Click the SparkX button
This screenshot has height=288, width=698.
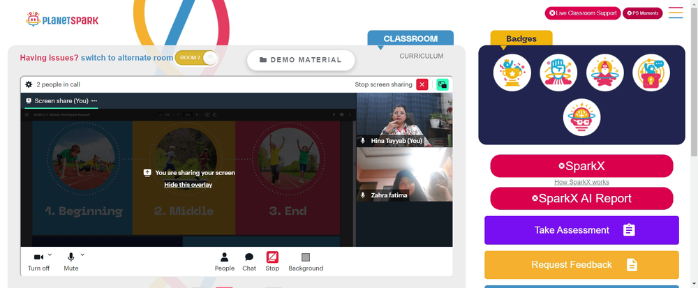tap(582, 166)
